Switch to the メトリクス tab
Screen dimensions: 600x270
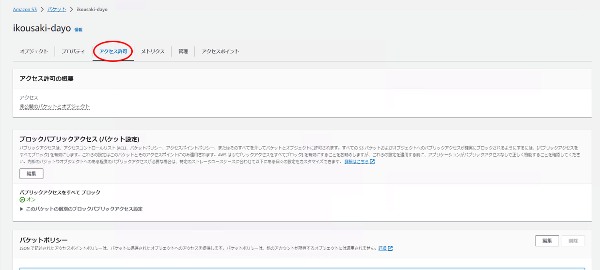[x=153, y=51]
